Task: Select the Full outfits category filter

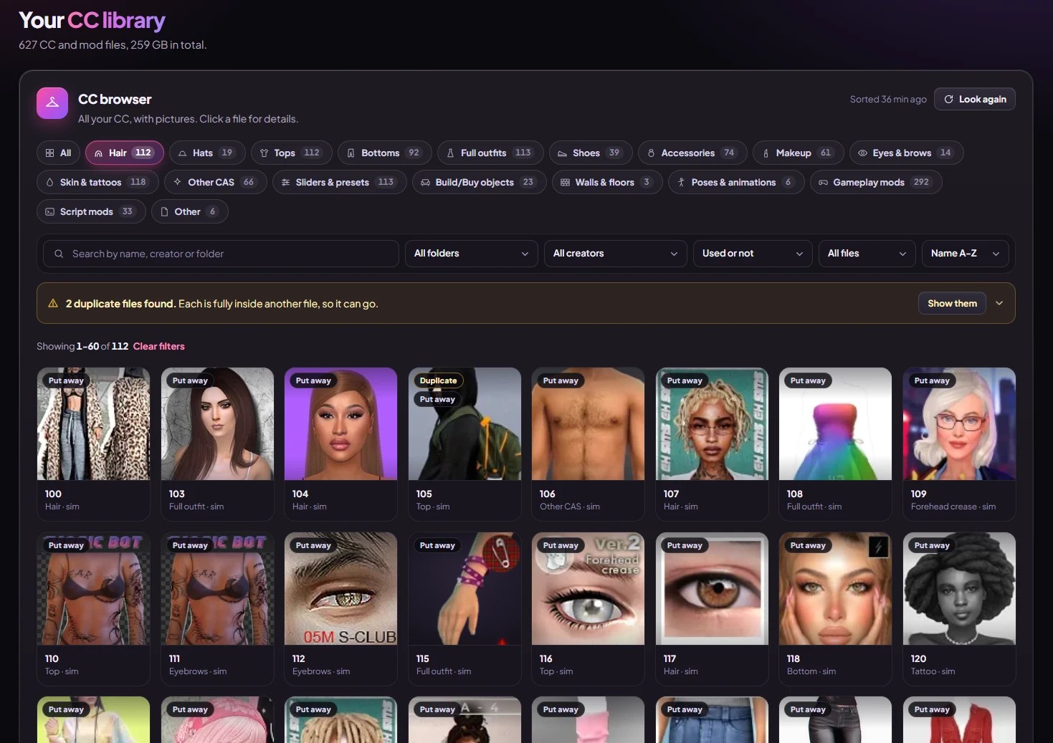Action: click(490, 153)
